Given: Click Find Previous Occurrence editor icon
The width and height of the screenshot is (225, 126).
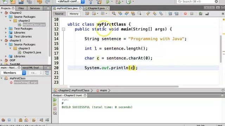Looking at the screenshot, I should pyautogui.click(x=120, y=14).
